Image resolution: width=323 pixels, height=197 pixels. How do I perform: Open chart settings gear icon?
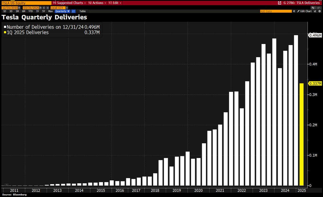[320, 11]
